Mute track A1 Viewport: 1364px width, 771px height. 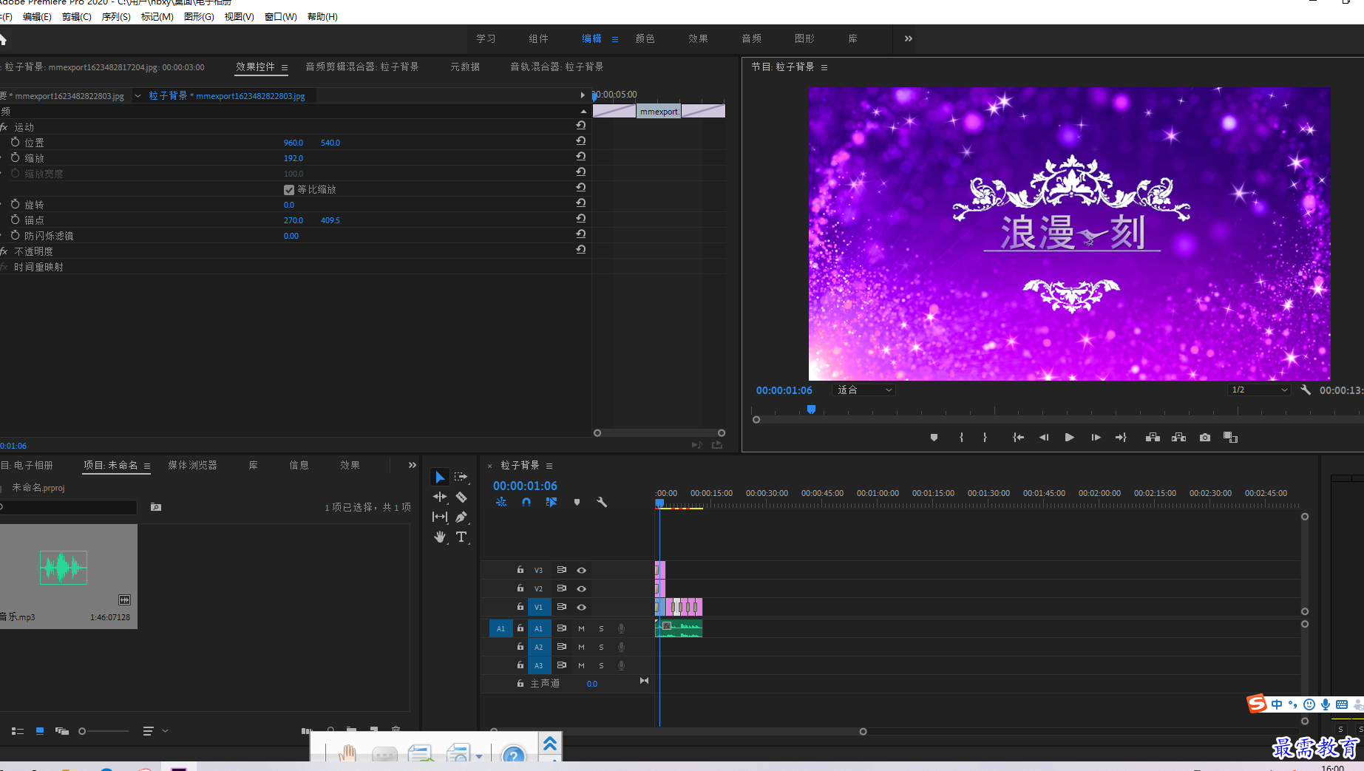coord(581,628)
